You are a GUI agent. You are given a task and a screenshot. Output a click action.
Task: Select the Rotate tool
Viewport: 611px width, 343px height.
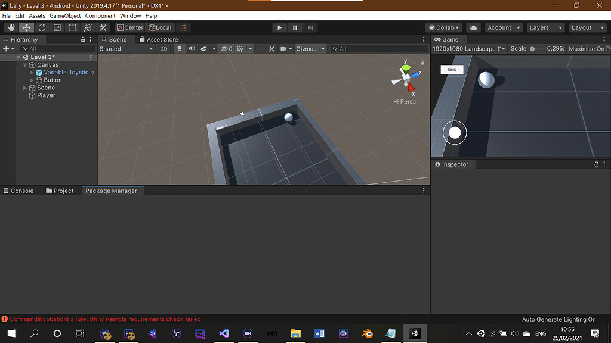pos(42,27)
